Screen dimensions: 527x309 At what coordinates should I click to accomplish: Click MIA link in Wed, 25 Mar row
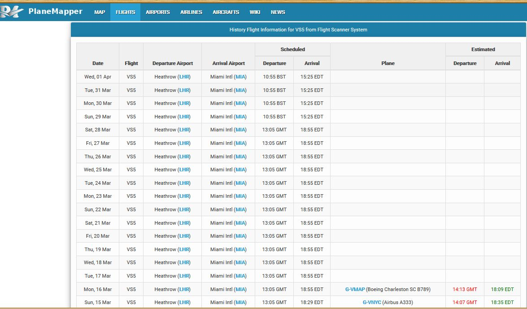[240, 170]
